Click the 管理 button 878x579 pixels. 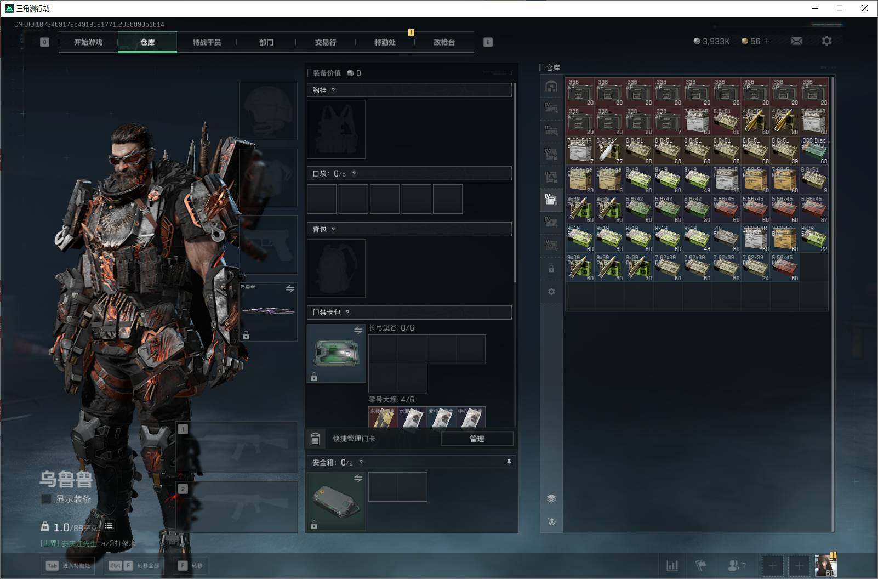(477, 439)
